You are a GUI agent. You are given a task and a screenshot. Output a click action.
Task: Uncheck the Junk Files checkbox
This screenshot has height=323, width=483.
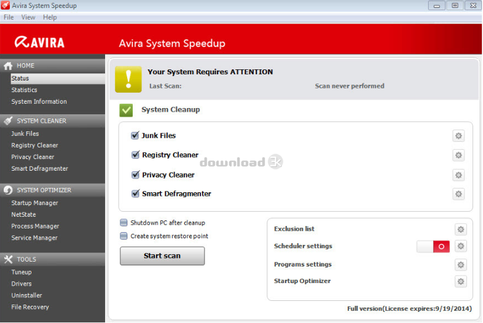[x=135, y=136]
